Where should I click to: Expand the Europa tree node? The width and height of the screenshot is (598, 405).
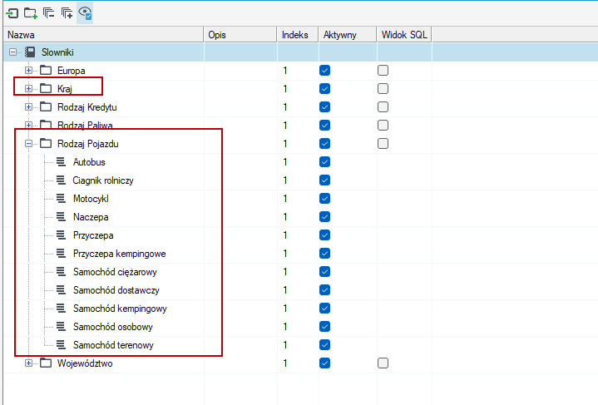(x=28, y=70)
